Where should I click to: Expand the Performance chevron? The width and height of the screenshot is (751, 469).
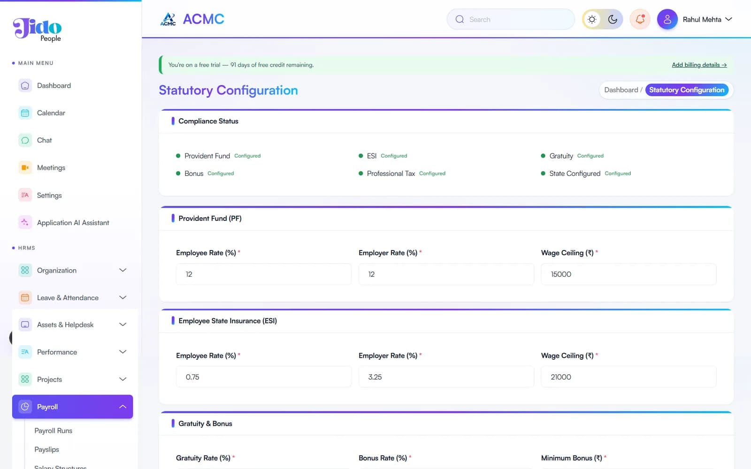tap(123, 352)
